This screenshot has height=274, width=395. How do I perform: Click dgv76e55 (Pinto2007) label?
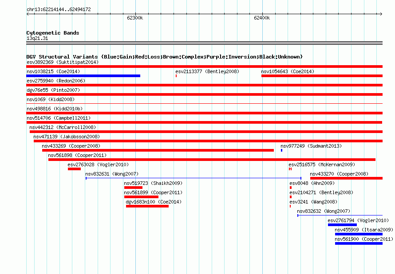point(53,90)
